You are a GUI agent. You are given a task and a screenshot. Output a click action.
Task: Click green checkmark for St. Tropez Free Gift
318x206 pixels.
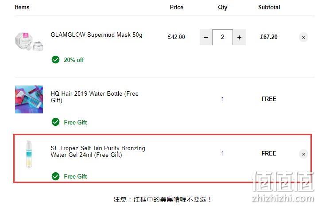[x=55, y=176]
